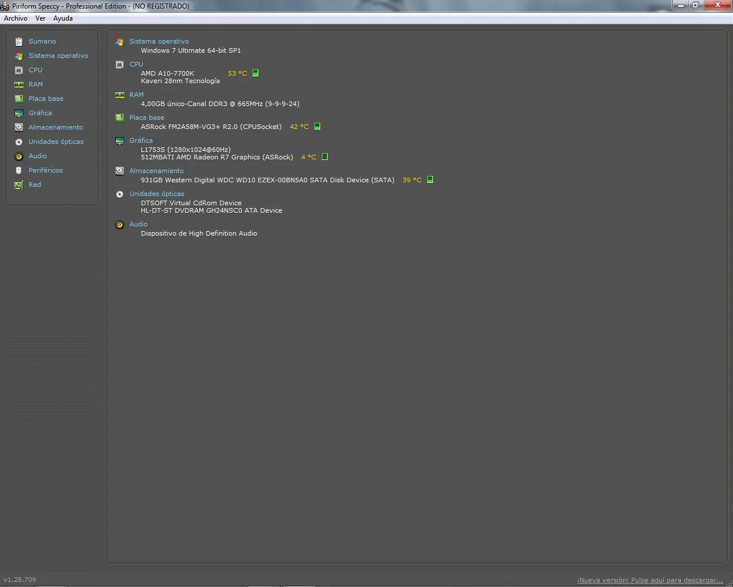Click the 4,00GB único-Canal DDR3 line

(220, 104)
